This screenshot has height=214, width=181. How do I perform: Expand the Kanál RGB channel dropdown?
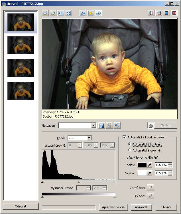pyautogui.click(x=89, y=138)
